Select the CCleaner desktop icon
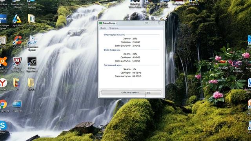The width and height of the screenshot is (251, 141). pos(17,42)
